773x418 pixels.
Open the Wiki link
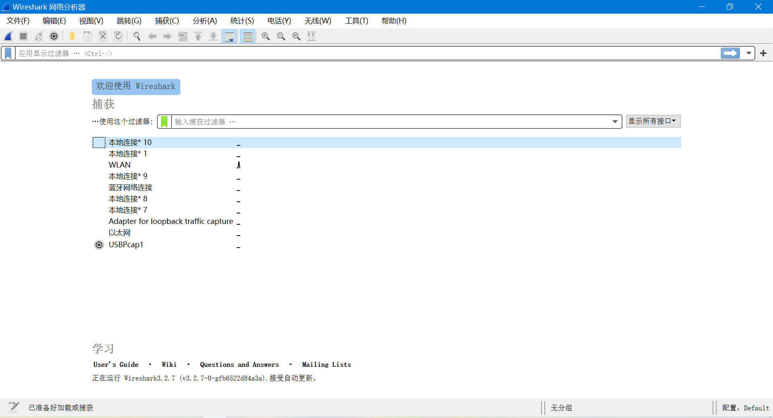click(169, 364)
